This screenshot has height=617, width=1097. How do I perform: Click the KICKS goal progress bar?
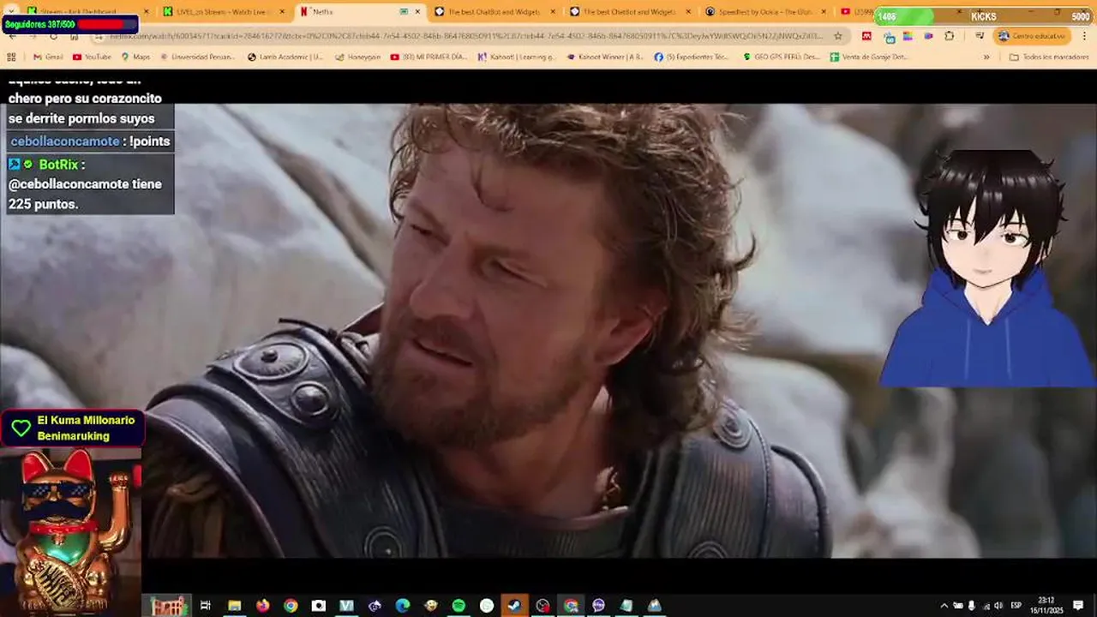[x=984, y=16]
